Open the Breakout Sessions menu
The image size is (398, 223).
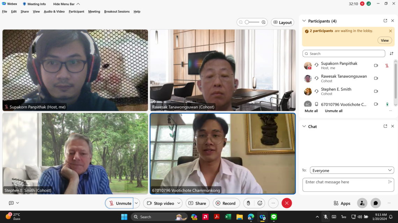[x=117, y=11]
